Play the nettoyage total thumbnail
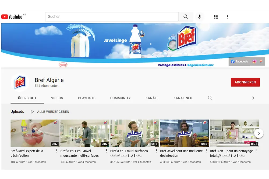 234,133
